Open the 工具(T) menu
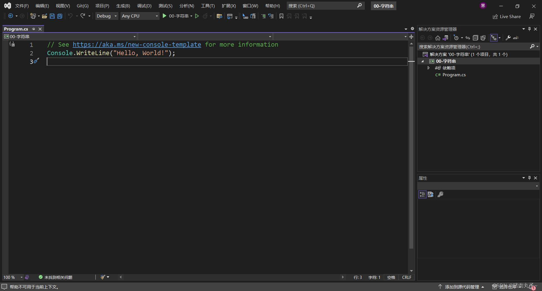Viewport: 542px width, 291px height. [208, 6]
